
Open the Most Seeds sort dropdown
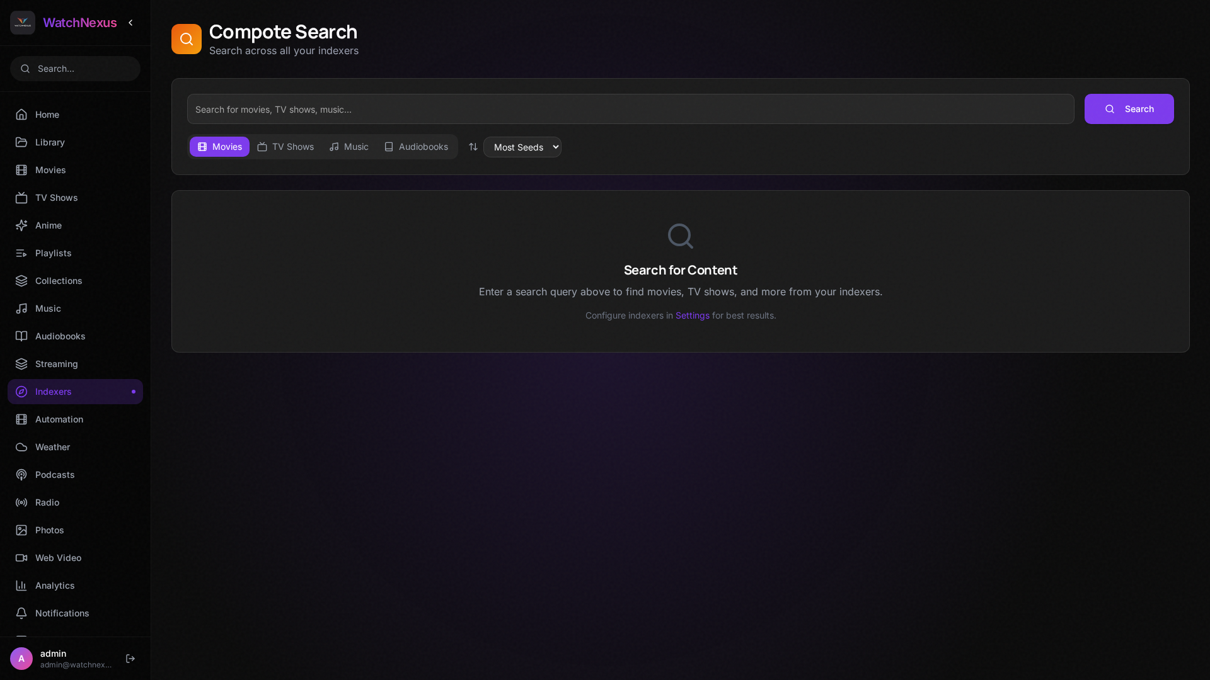(522, 147)
